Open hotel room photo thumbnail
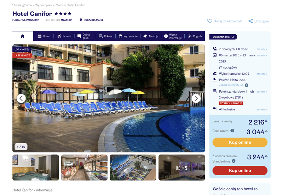This screenshot has height=195, width=283. pos(36,167)
